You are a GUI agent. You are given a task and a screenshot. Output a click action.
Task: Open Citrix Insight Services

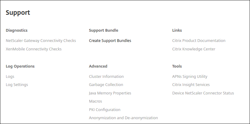coord(191,85)
